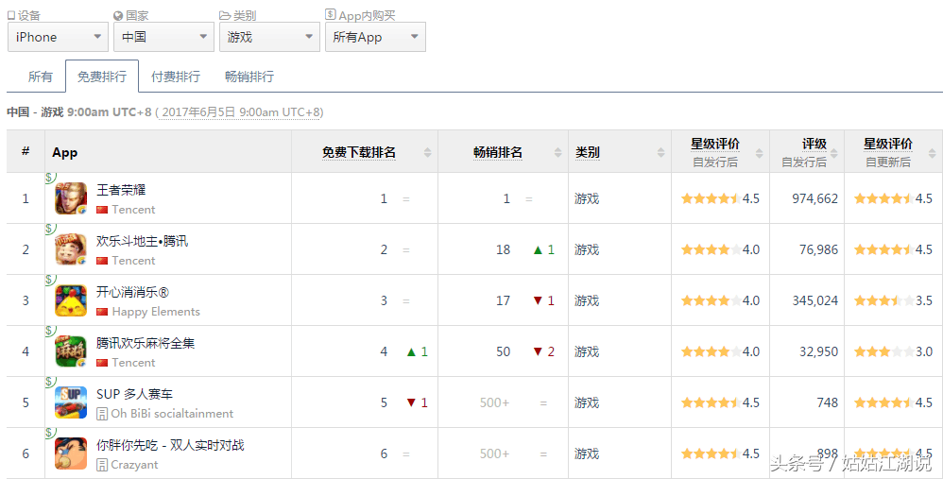
Task: Click the App column header
Action: [x=65, y=153]
